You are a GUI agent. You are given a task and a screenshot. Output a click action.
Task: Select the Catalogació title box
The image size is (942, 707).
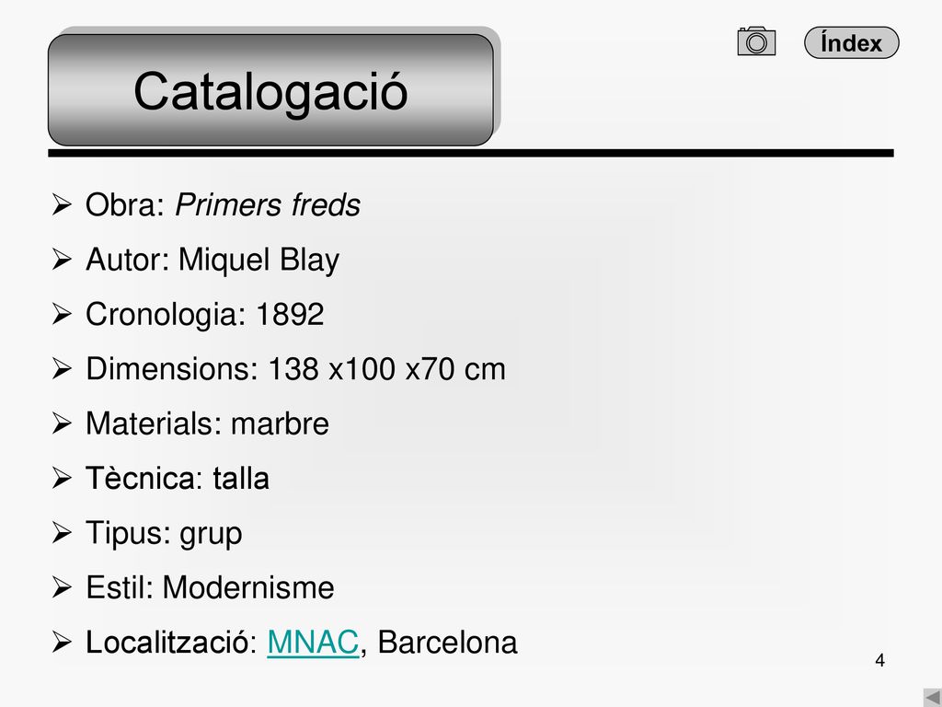[271, 89]
